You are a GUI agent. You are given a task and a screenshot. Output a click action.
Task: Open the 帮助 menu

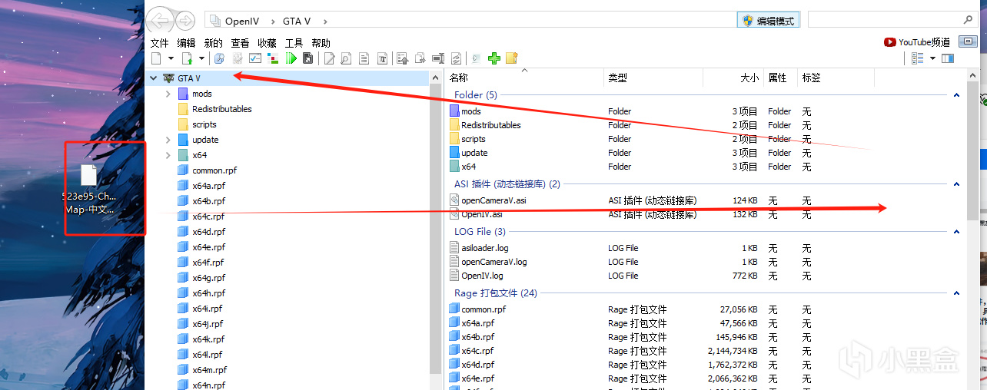coord(321,43)
